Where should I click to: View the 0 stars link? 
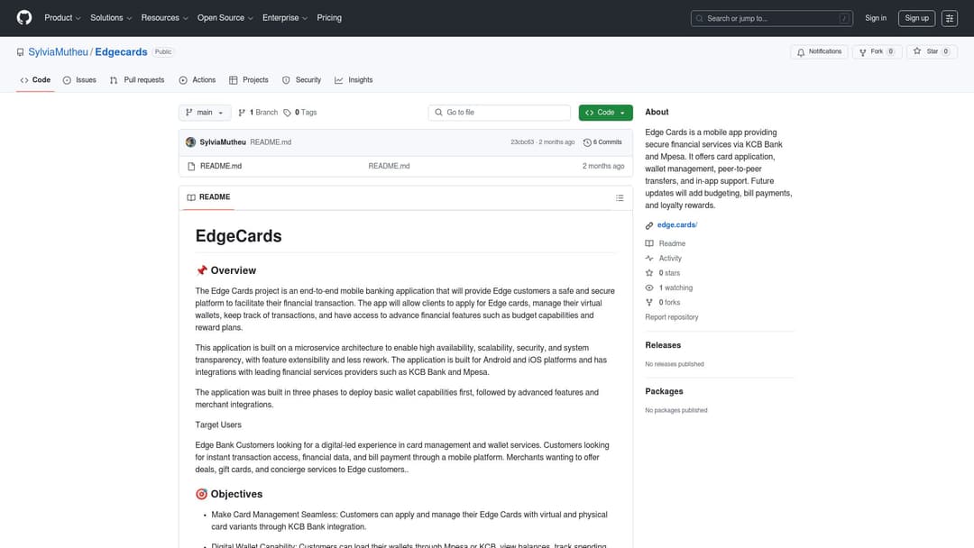pos(669,273)
